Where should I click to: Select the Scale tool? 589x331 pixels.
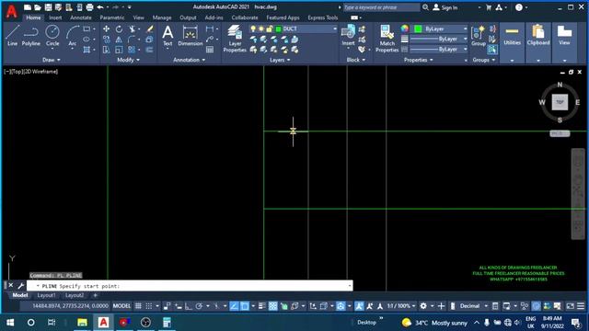[x=119, y=50]
